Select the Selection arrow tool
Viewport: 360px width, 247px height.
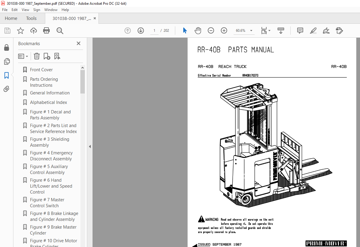point(185,31)
